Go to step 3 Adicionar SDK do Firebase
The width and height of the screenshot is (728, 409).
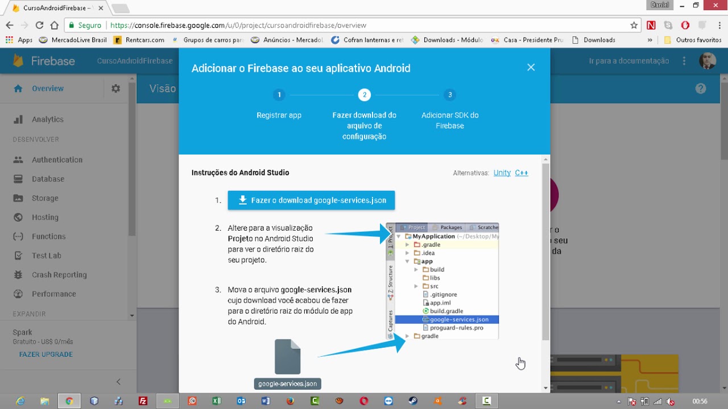click(x=450, y=110)
